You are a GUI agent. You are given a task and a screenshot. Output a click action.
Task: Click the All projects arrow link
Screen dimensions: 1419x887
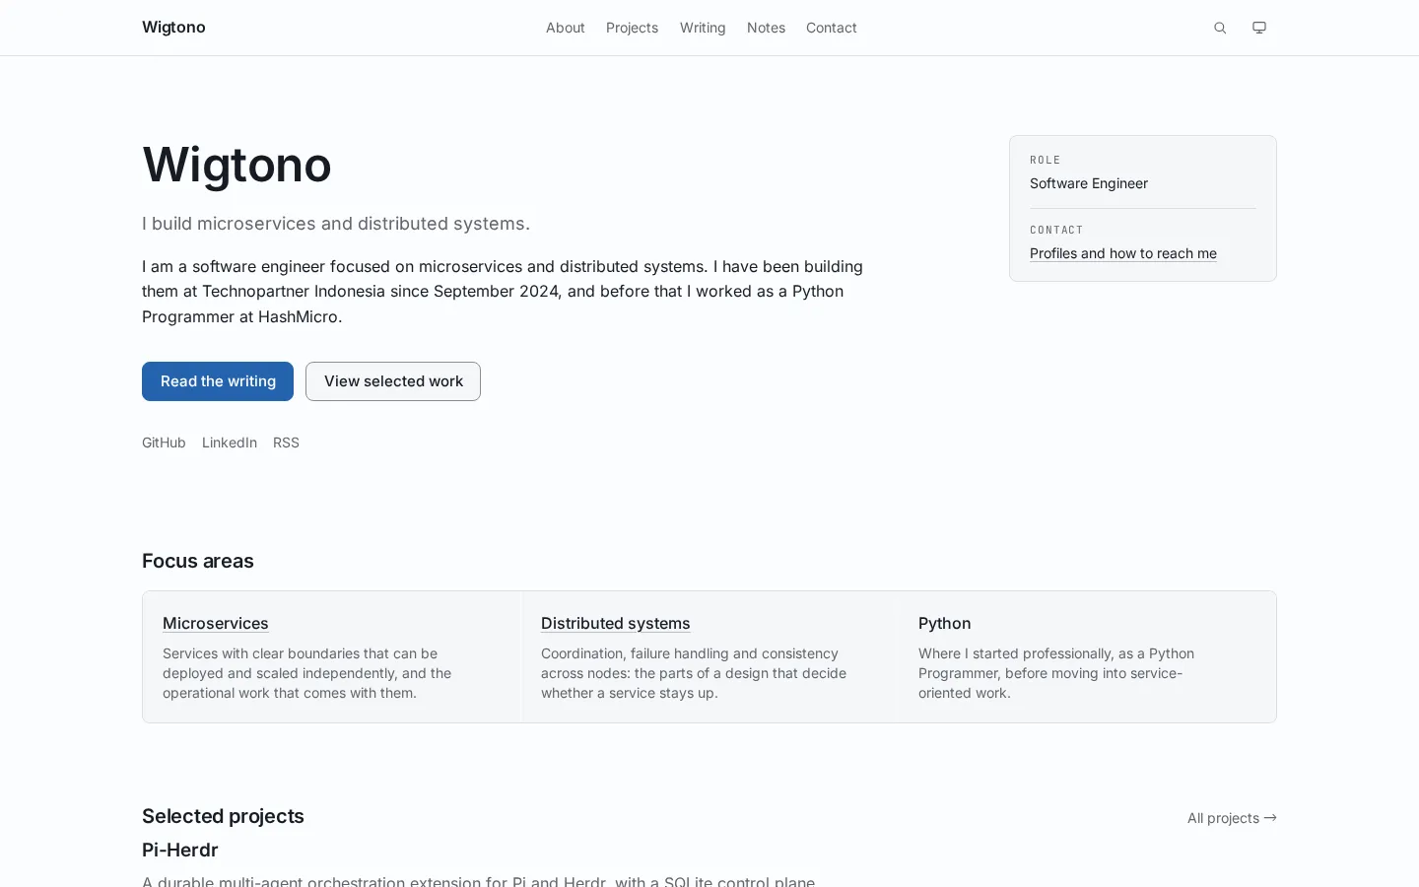click(1232, 818)
